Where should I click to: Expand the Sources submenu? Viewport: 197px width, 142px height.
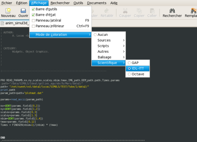coord(108,40)
